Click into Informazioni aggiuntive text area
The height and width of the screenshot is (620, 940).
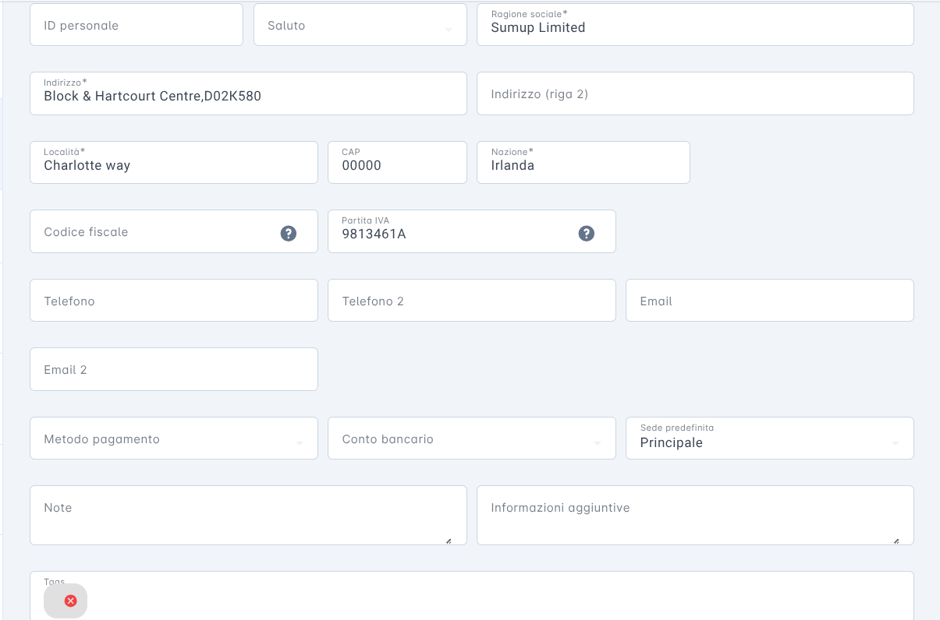[x=695, y=516]
